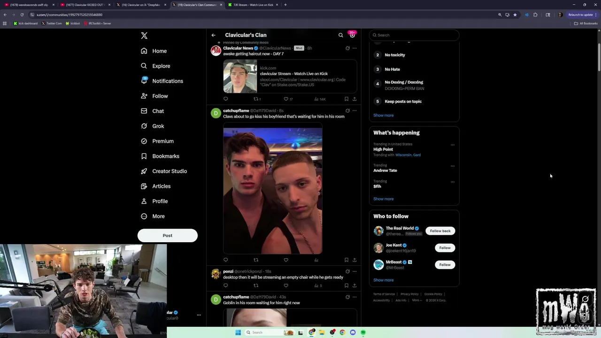Open more options for Andrew Tate trend

click(x=453, y=166)
